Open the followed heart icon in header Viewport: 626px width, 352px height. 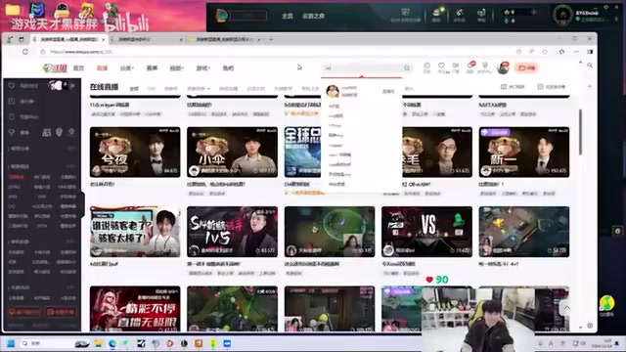pyautogui.click(x=441, y=67)
